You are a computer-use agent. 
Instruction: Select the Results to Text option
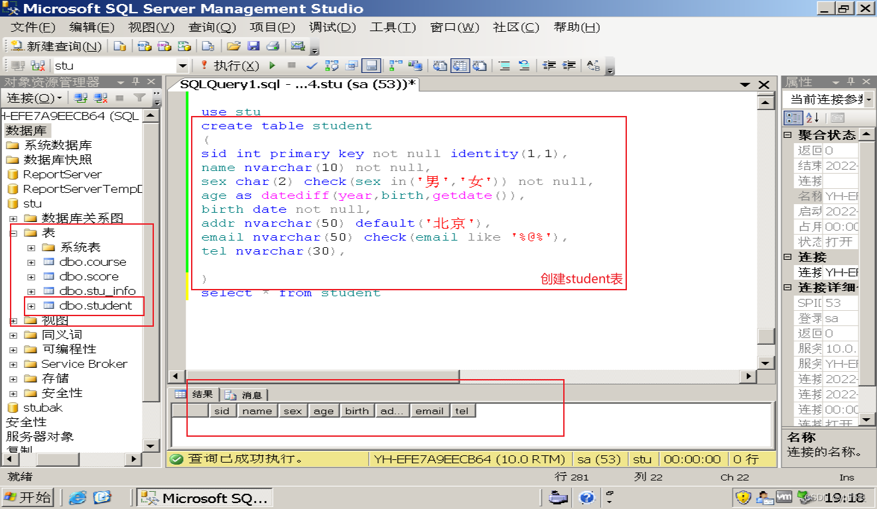click(440, 66)
